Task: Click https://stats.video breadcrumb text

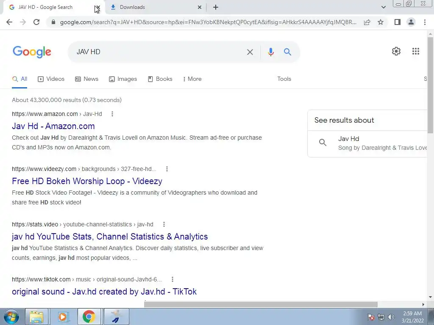Action: click(x=35, y=224)
